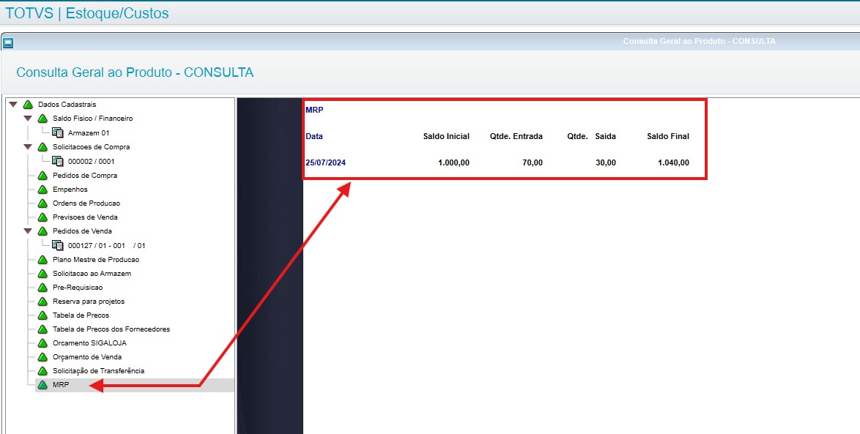Click the MRP heading in detail panel

tap(314, 110)
